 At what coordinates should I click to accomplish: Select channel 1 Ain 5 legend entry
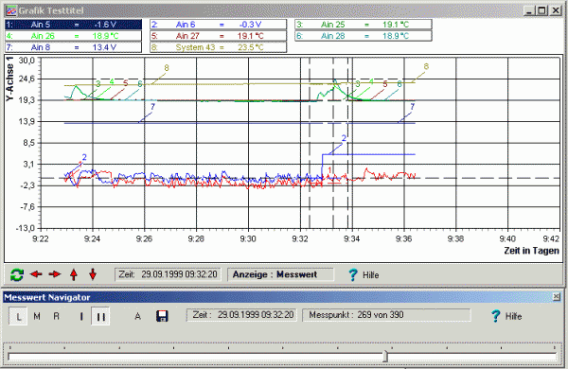[x=73, y=25]
